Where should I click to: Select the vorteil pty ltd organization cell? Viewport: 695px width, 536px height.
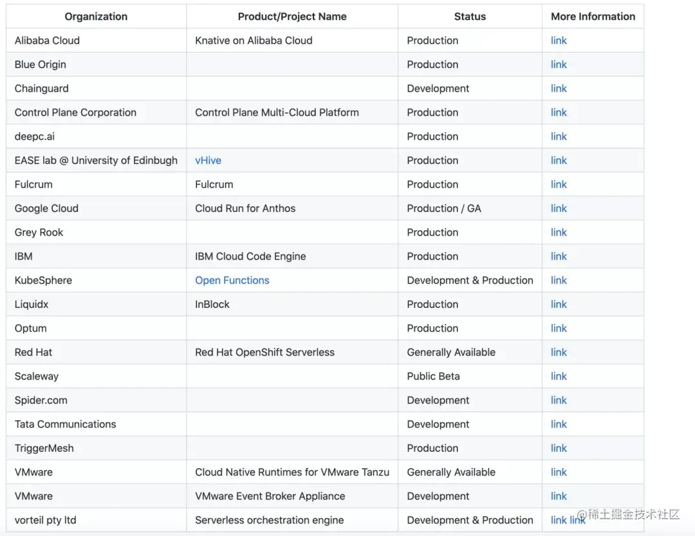click(x=96, y=520)
